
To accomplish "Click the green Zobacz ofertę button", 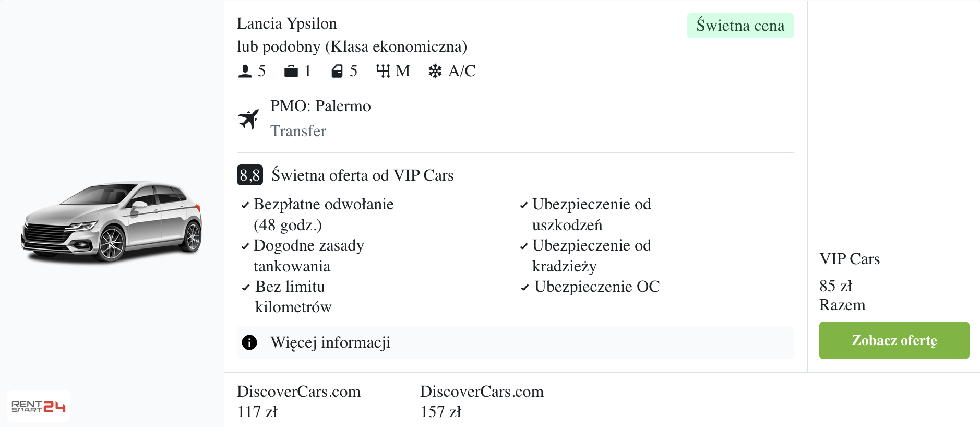I will point(893,340).
